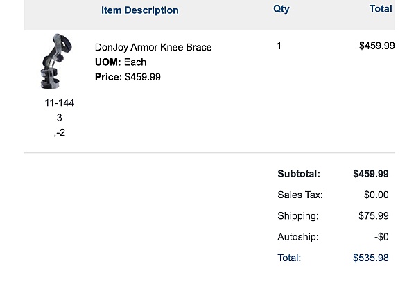Screen dimensions: 416x284
Task: Click the blue Total label in summary
Action: point(289,258)
